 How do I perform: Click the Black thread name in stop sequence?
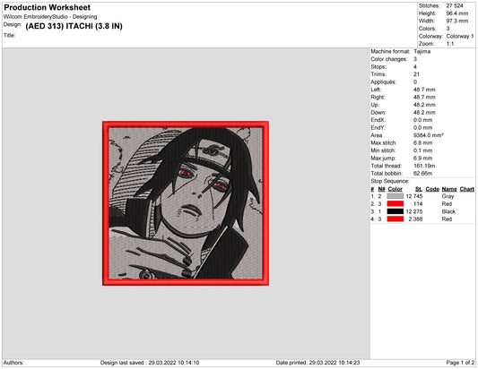click(x=448, y=211)
